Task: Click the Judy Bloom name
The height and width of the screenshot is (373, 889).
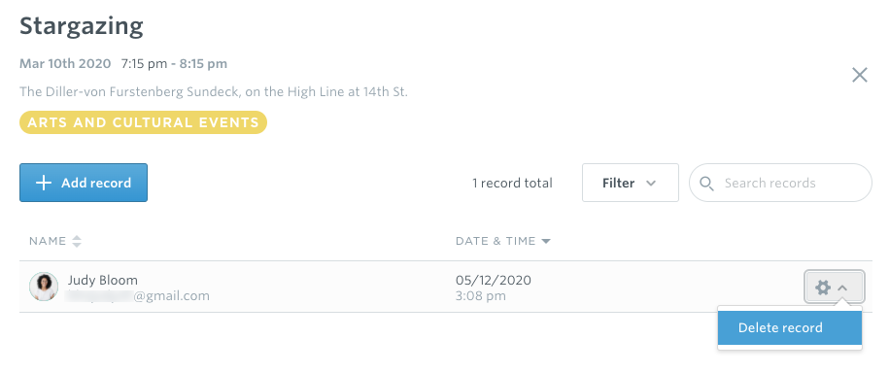Action: (103, 280)
